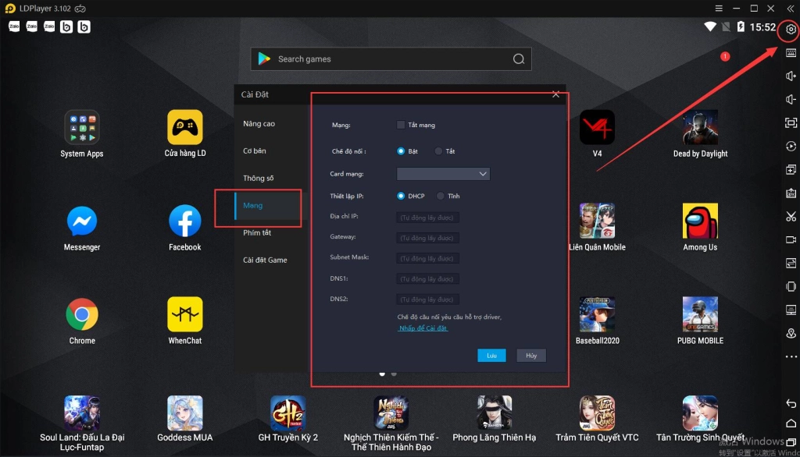Follow the "Nhấp để Cài đặt" link
This screenshot has width=800, height=457.
point(423,328)
